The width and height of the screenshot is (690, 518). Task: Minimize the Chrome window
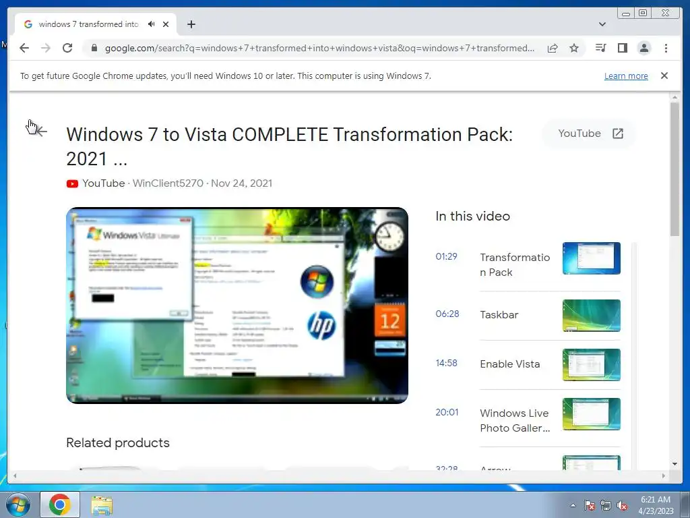tap(626, 13)
